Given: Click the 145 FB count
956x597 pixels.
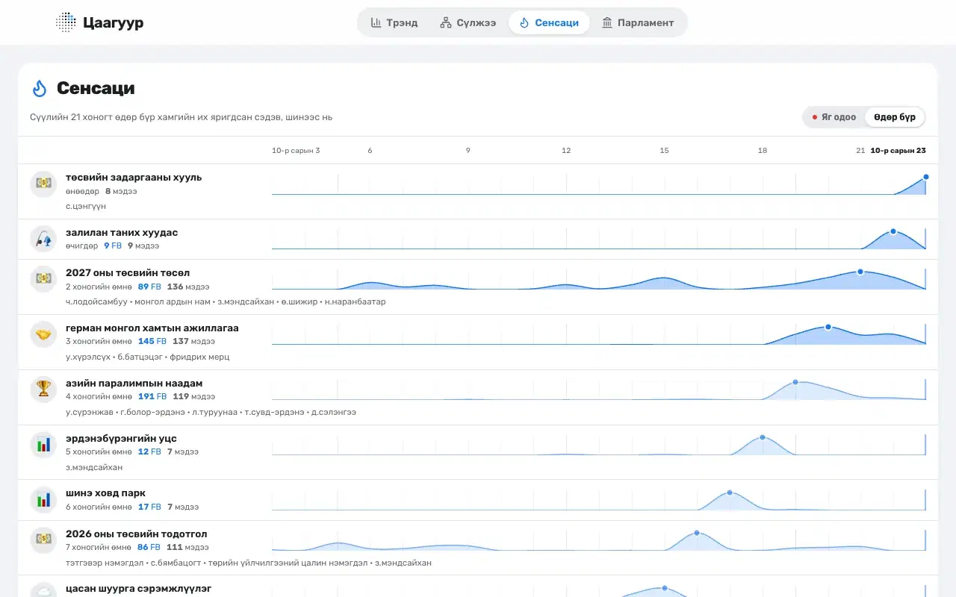Looking at the screenshot, I should pyautogui.click(x=152, y=342).
